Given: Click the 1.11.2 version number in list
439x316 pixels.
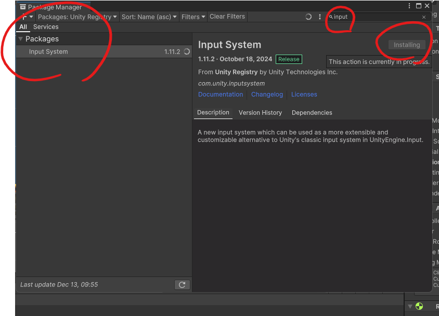Looking at the screenshot, I should click(172, 52).
